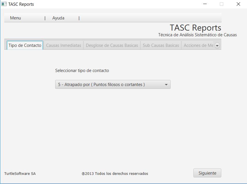Minimize the TASC Reports window

pyautogui.click(x=205, y=4)
